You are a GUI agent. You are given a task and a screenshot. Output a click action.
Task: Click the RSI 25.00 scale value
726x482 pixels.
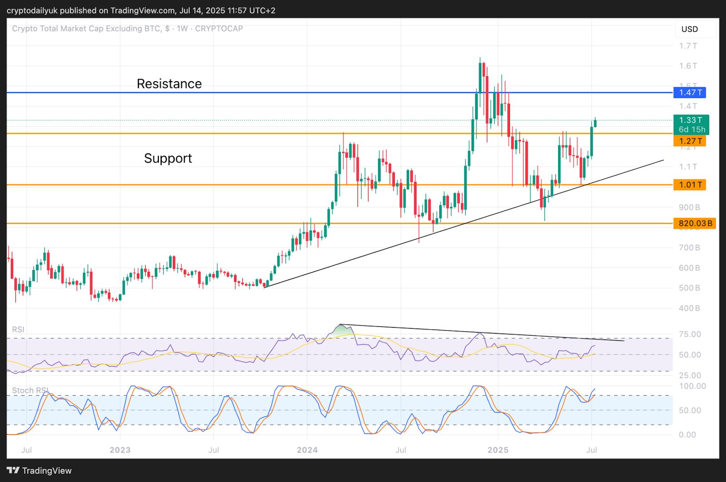[x=690, y=375]
